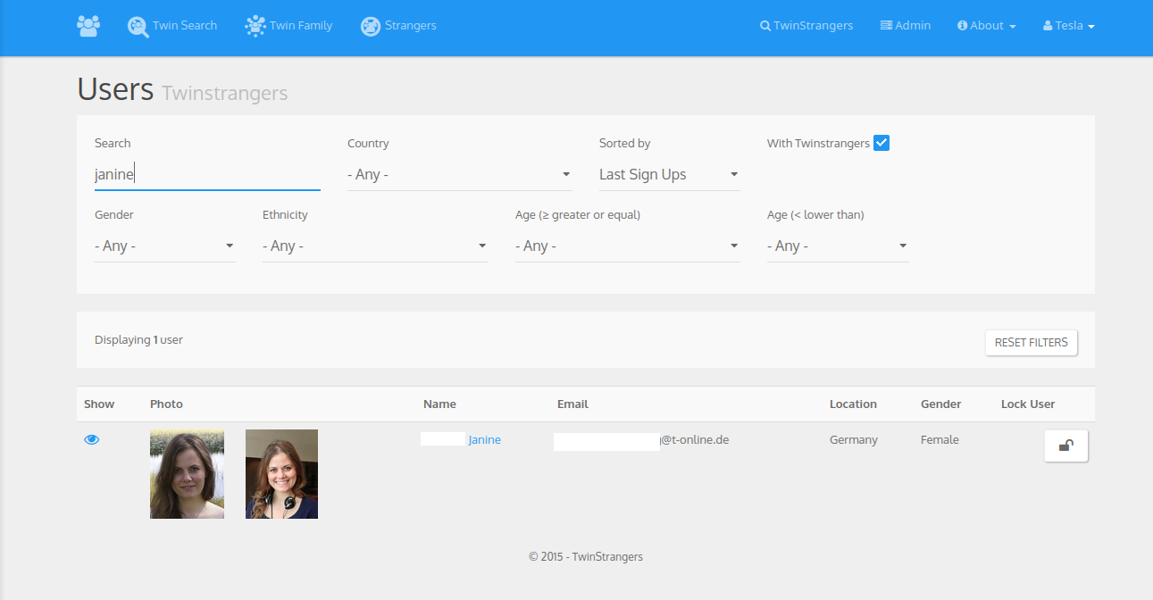This screenshot has height=600, width=1153.
Task: Click the group-of-people home logo icon
Action: [88, 26]
